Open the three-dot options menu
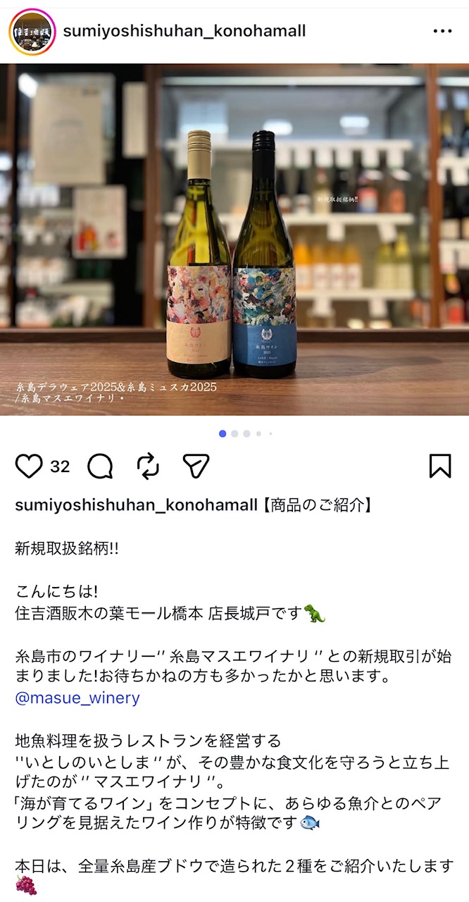Screen dimensions: 469x902 tap(442, 32)
